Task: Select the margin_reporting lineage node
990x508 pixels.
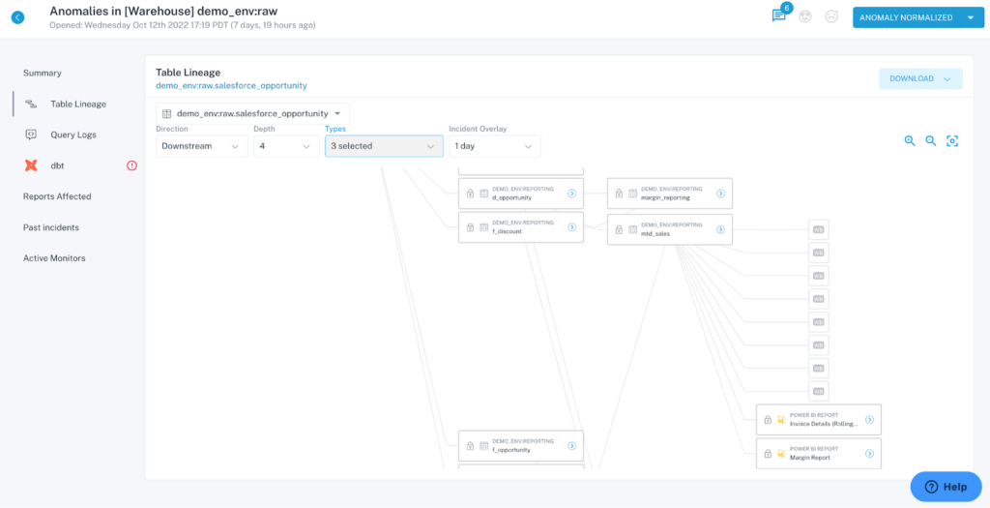Action: (x=670, y=194)
